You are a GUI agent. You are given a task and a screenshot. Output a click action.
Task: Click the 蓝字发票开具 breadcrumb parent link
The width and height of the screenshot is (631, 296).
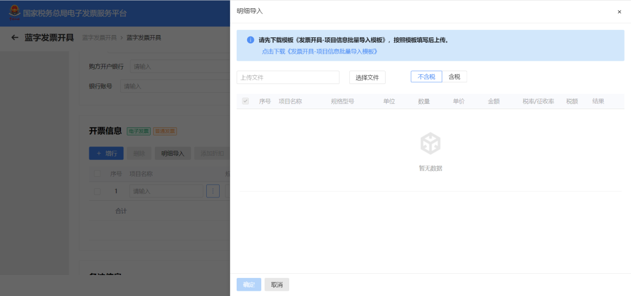coord(99,38)
